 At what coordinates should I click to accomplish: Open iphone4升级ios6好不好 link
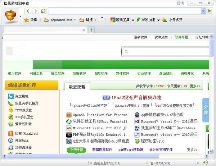click(90, 106)
